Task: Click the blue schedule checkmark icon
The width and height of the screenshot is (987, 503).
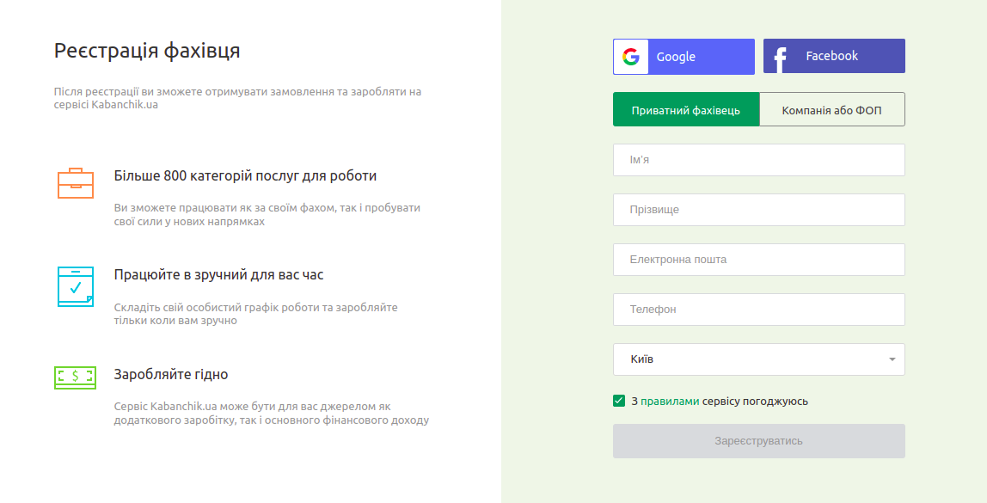Action: [76, 286]
